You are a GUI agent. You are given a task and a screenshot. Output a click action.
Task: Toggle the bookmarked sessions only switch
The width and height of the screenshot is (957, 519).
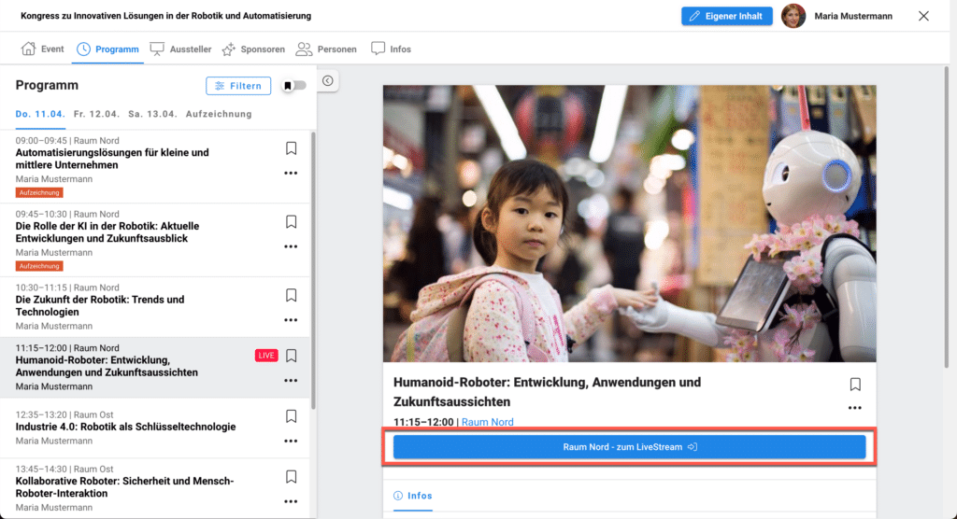[x=294, y=86]
